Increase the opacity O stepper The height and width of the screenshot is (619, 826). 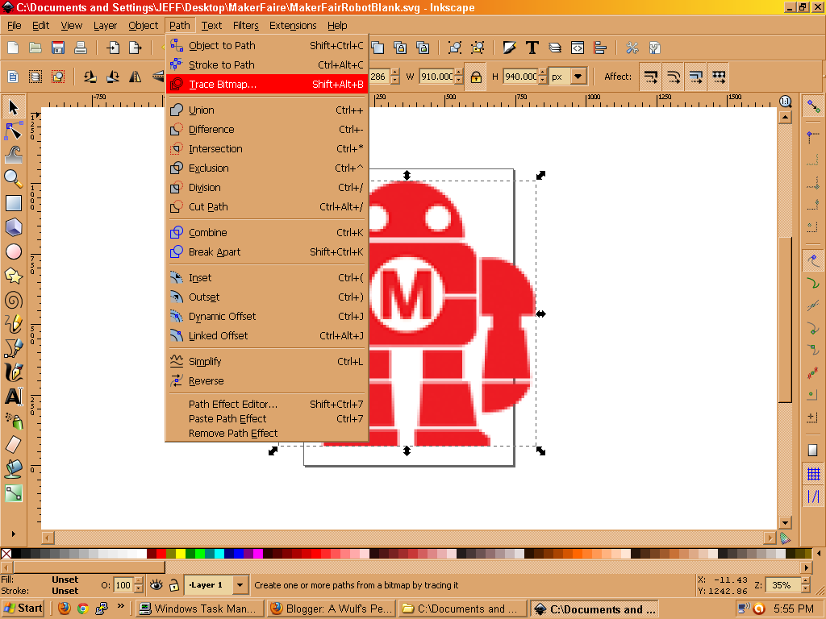tap(139, 580)
